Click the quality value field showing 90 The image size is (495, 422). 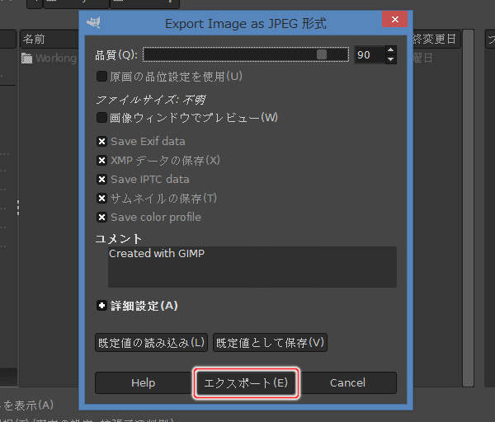pos(370,55)
